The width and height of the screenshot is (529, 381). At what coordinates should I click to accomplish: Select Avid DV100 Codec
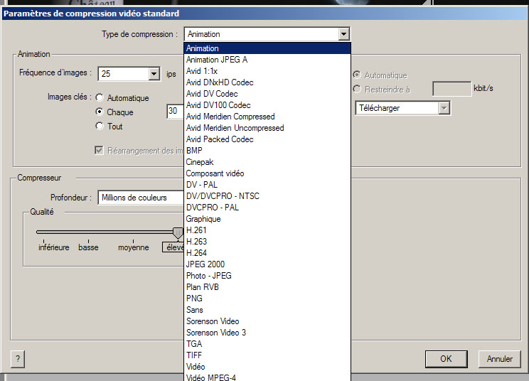[x=267, y=105]
